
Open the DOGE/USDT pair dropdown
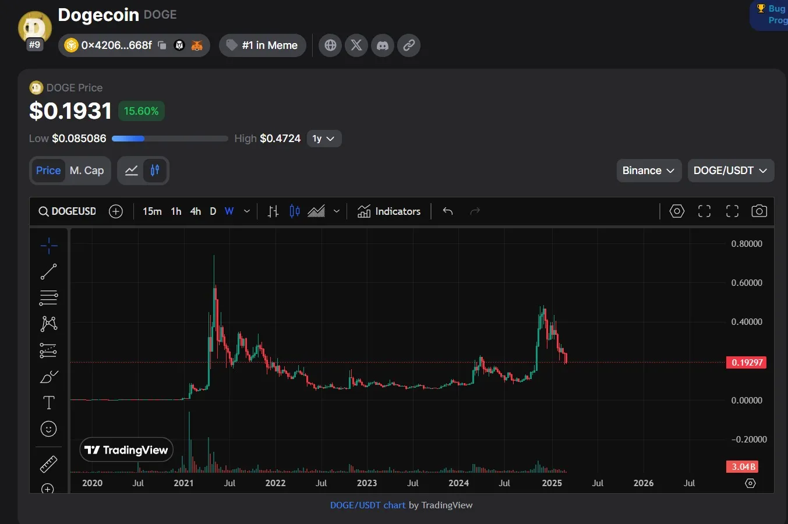pyautogui.click(x=730, y=171)
